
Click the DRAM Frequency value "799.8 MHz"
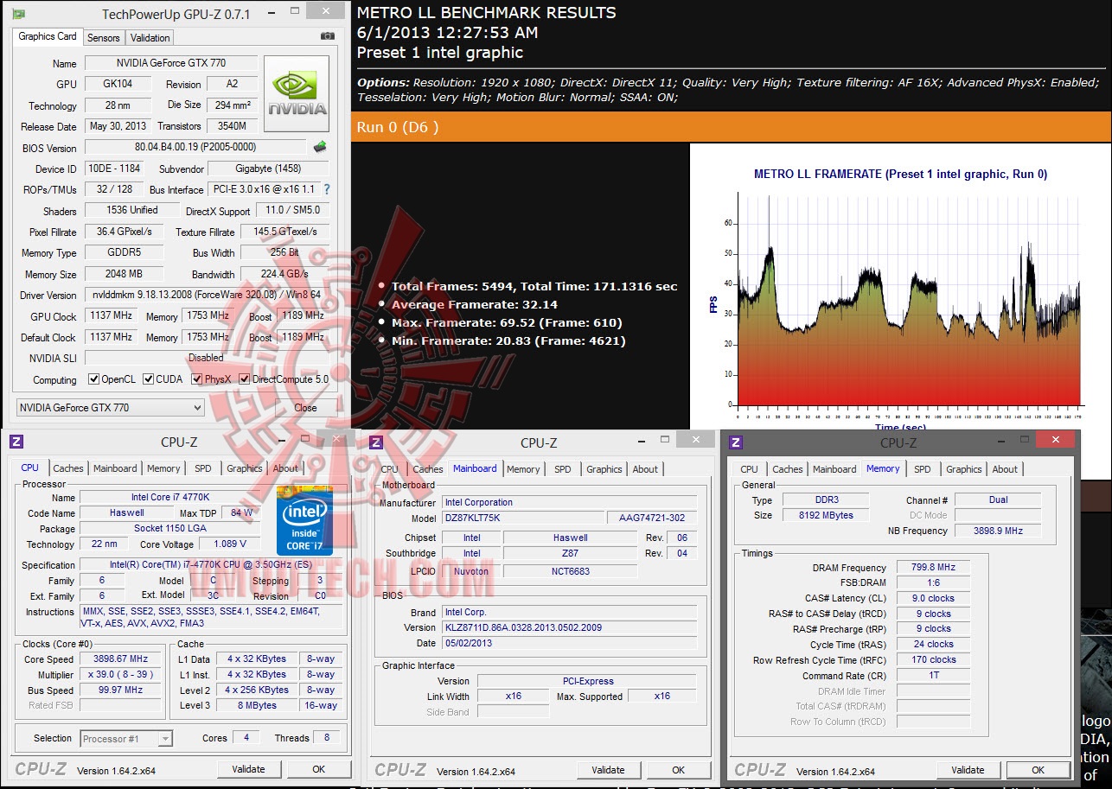(x=933, y=568)
